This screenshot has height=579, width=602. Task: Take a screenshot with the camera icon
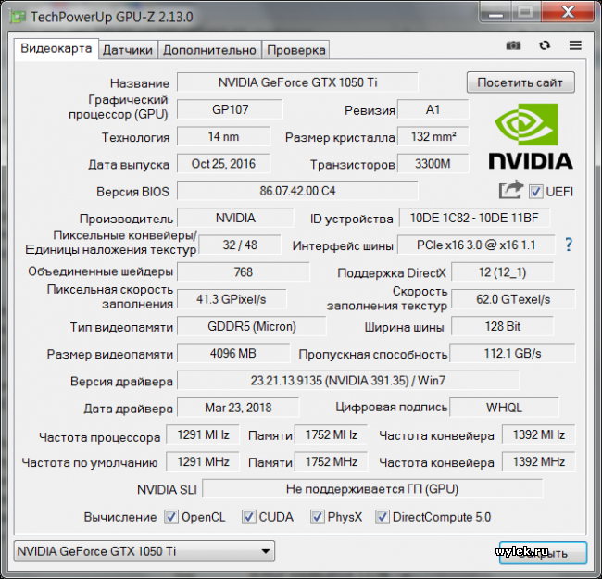coord(513,45)
